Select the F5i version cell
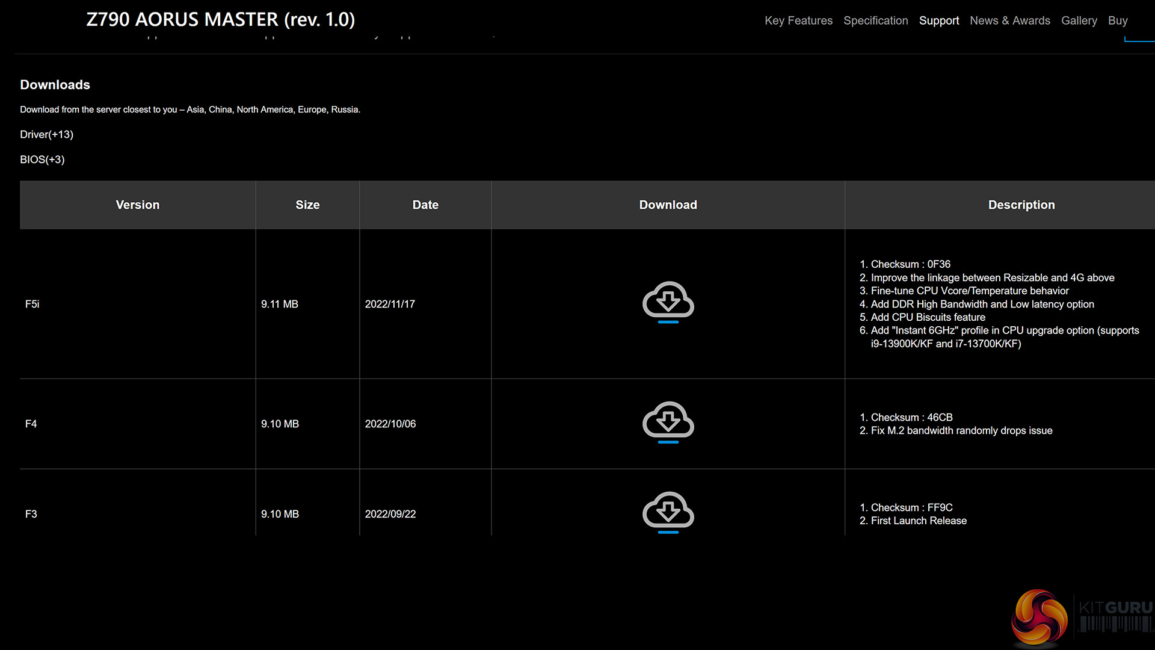This screenshot has width=1155, height=650. [x=32, y=304]
